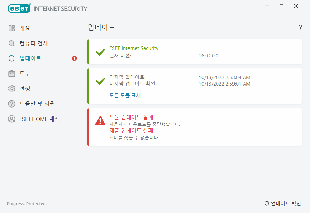Click the red notification badge showing 1

[74, 58]
